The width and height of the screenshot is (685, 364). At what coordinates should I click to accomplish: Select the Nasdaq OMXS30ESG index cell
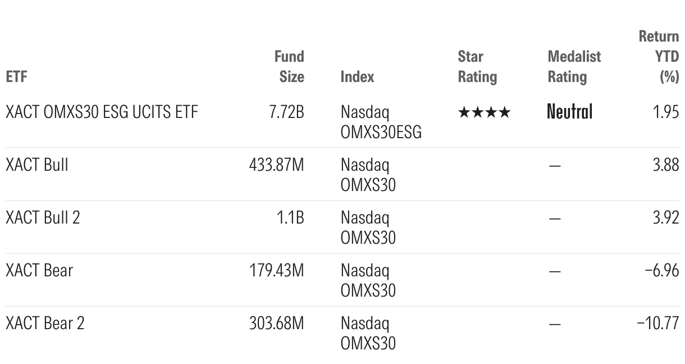pyautogui.click(x=381, y=122)
